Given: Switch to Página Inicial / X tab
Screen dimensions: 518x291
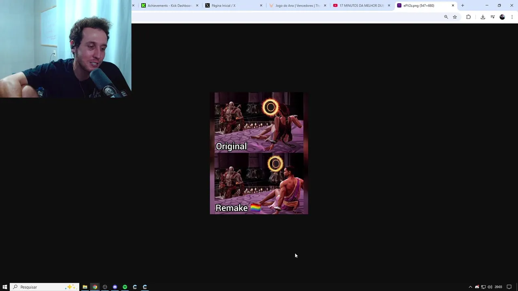Looking at the screenshot, I should pyautogui.click(x=234, y=6).
